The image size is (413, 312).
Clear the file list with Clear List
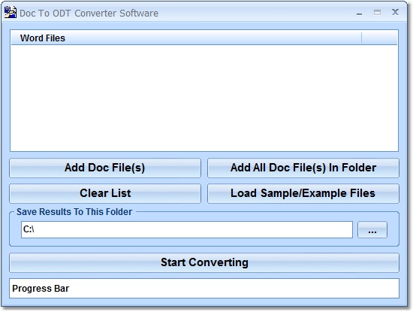click(105, 193)
